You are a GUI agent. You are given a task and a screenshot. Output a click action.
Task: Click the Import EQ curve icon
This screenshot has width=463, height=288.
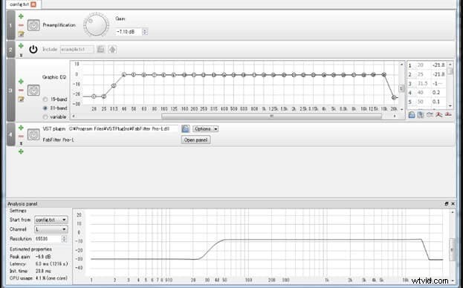[x=412, y=115]
